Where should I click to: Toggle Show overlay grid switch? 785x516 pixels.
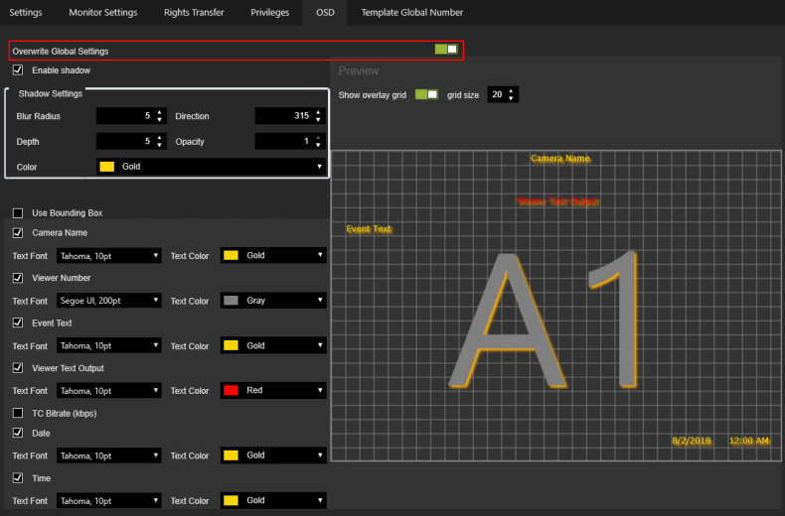(x=426, y=94)
